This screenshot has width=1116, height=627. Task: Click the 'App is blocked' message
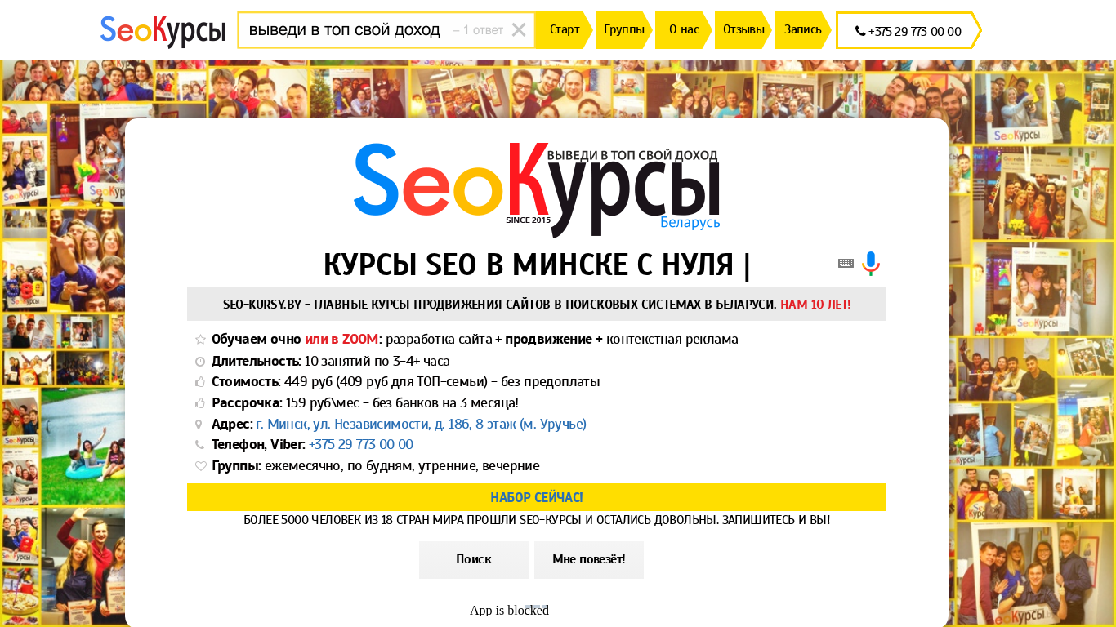coord(509,611)
